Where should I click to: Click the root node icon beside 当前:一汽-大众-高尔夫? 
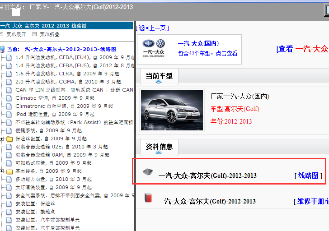tap(2, 49)
